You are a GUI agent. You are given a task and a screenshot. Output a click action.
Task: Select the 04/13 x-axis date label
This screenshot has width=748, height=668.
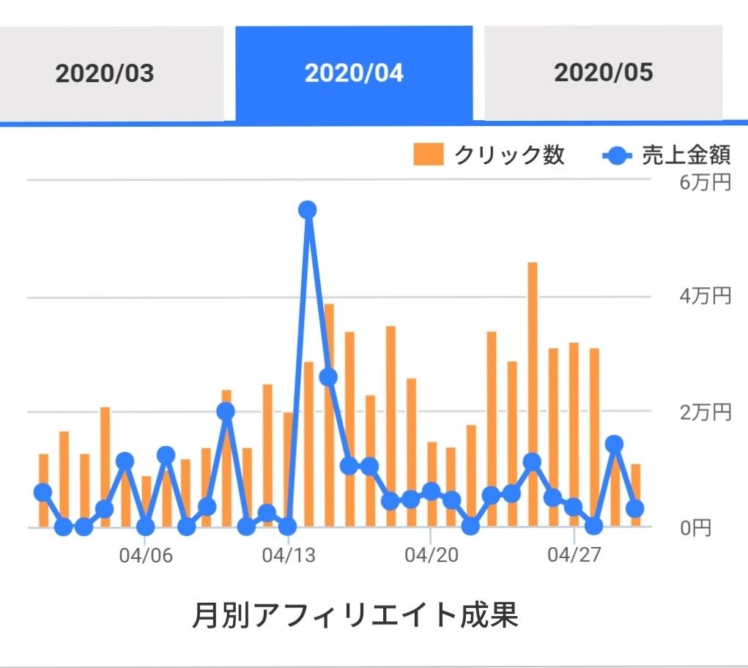pyautogui.click(x=289, y=555)
